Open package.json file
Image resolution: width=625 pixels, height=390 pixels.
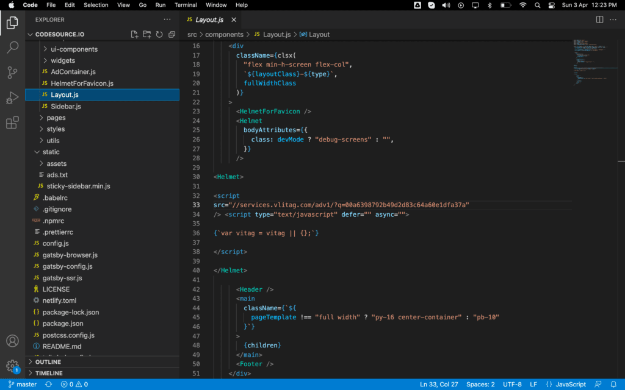pos(63,324)
